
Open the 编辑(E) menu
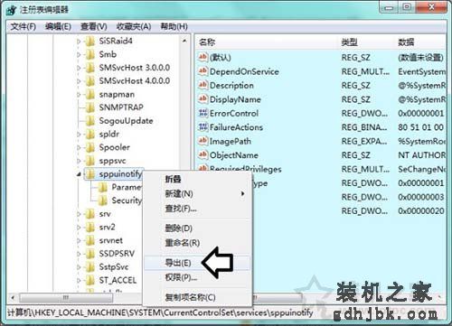click(x=58, y=27)
